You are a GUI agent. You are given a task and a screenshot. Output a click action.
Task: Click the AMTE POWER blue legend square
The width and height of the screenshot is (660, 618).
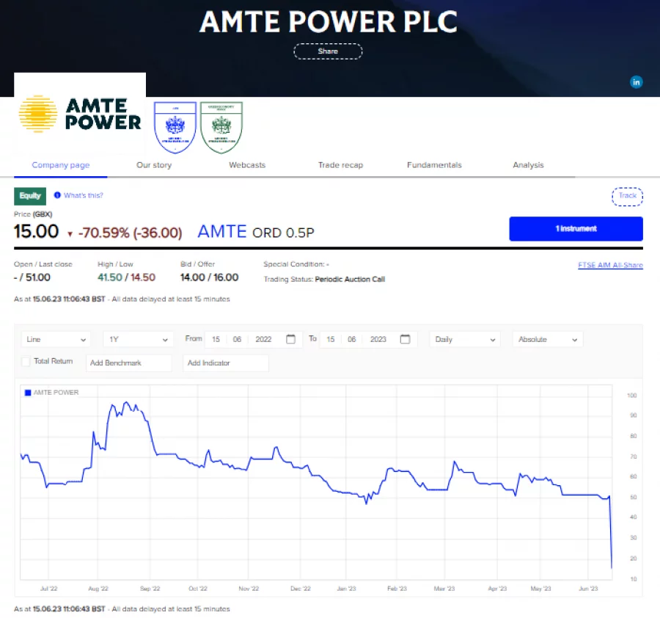[x=28, y=393]
